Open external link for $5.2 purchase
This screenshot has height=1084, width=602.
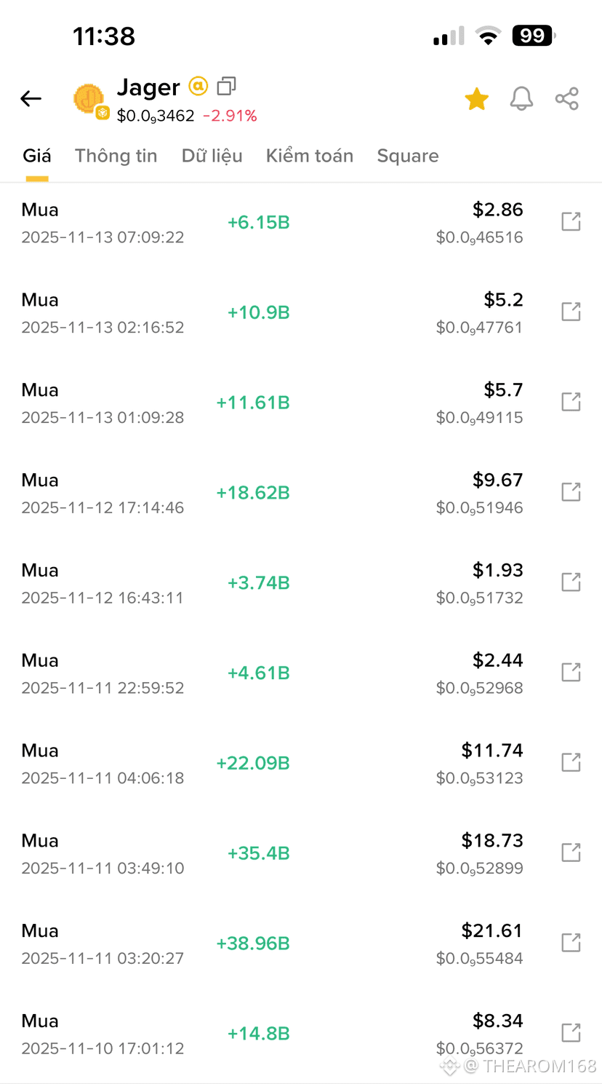coord(571,312)
